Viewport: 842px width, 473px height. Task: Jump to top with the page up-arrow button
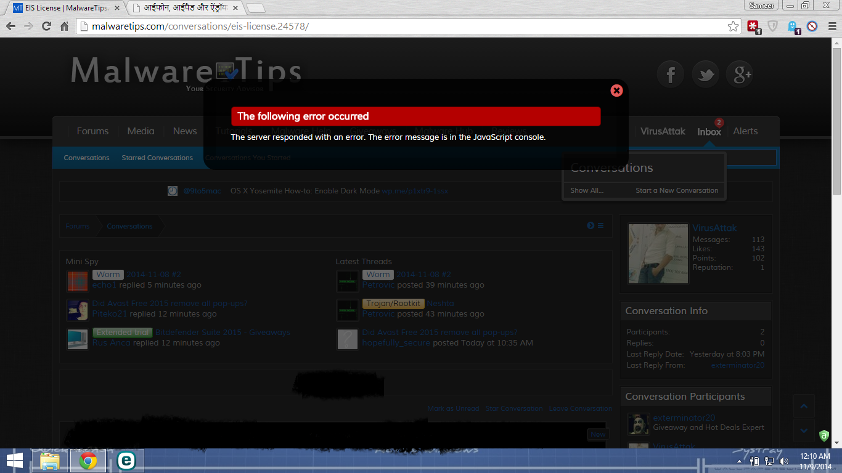pyautogui.click(x=804, y=406)
